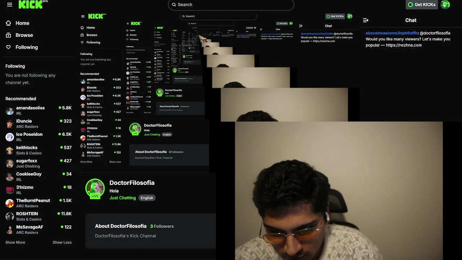Click Show More in the nested stream sidebar
The height and width of the screenshot is (260, 462).
pos(86,162)
